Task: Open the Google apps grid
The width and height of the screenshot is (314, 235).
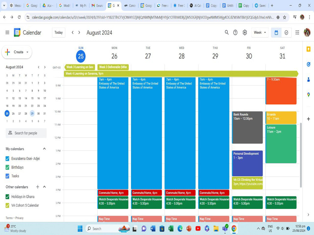Action: click(297, 32)
